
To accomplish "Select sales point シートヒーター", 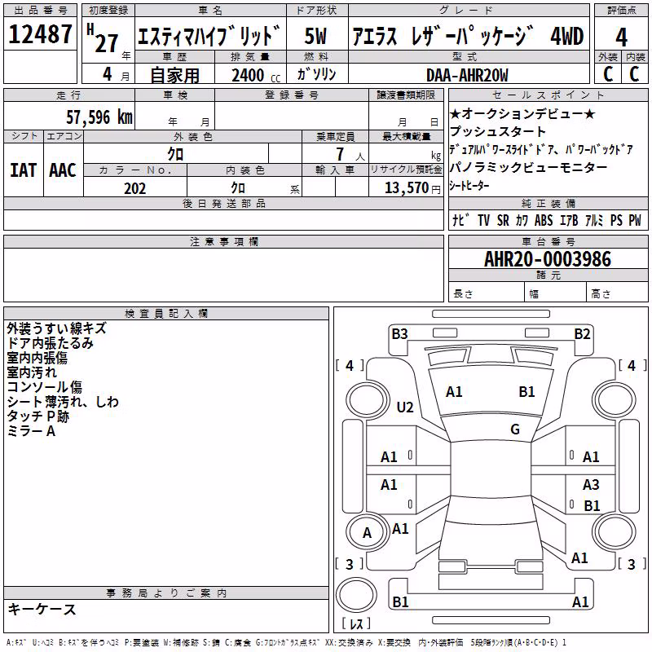I will click(x=469, y=186).
